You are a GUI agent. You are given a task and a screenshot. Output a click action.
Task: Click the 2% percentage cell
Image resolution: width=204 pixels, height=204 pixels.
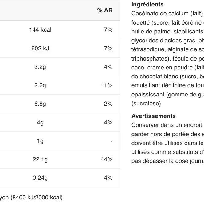tap(108, 104)
